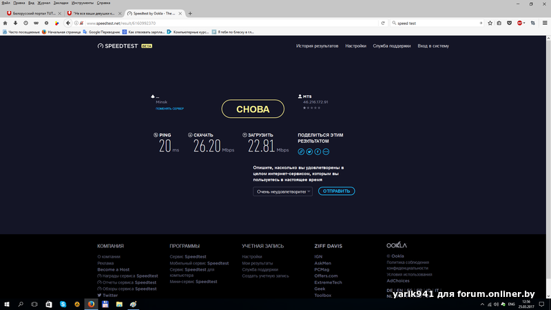Click the Twitter link in the footer
The width and height of the screenshot is (551, 310).
pyautogui.click(x=110, y=295)
